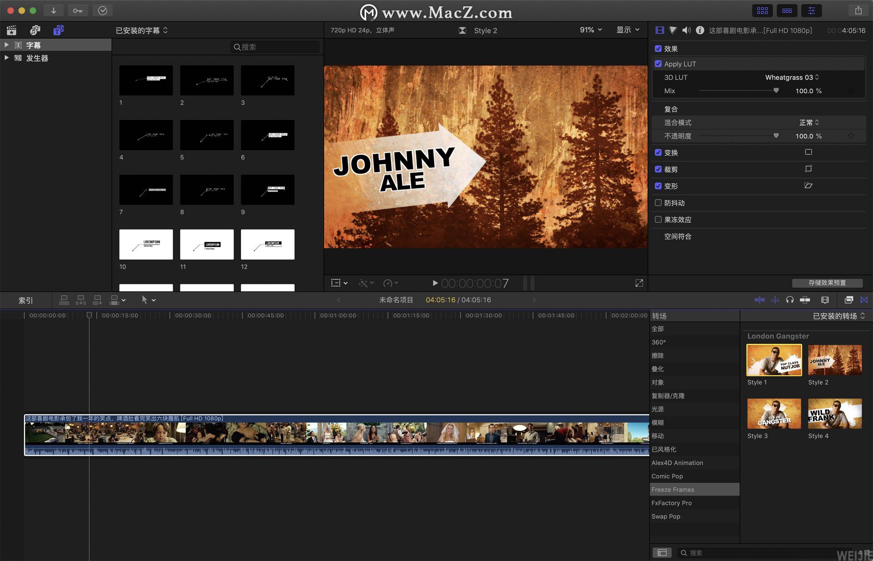Click the background tasks checkmark icon

(103, 10)
